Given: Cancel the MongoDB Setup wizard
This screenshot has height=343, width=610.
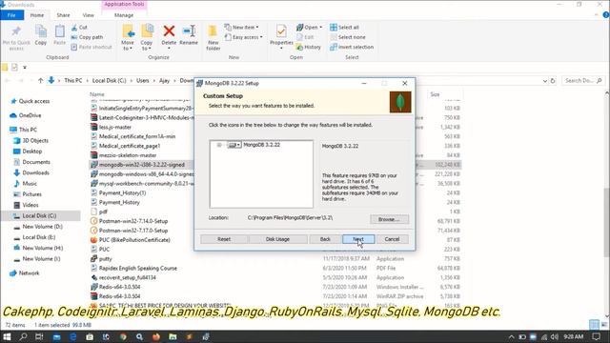Looking at the screenshot, I should coord(392,239).
